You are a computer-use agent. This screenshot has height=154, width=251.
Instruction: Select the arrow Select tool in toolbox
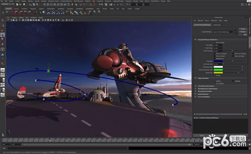pos(3,20)
